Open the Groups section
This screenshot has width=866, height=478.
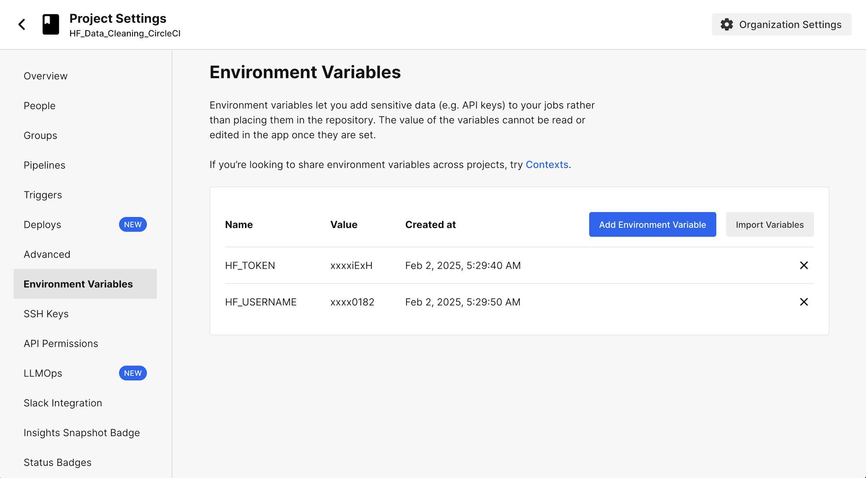point(40,135)
